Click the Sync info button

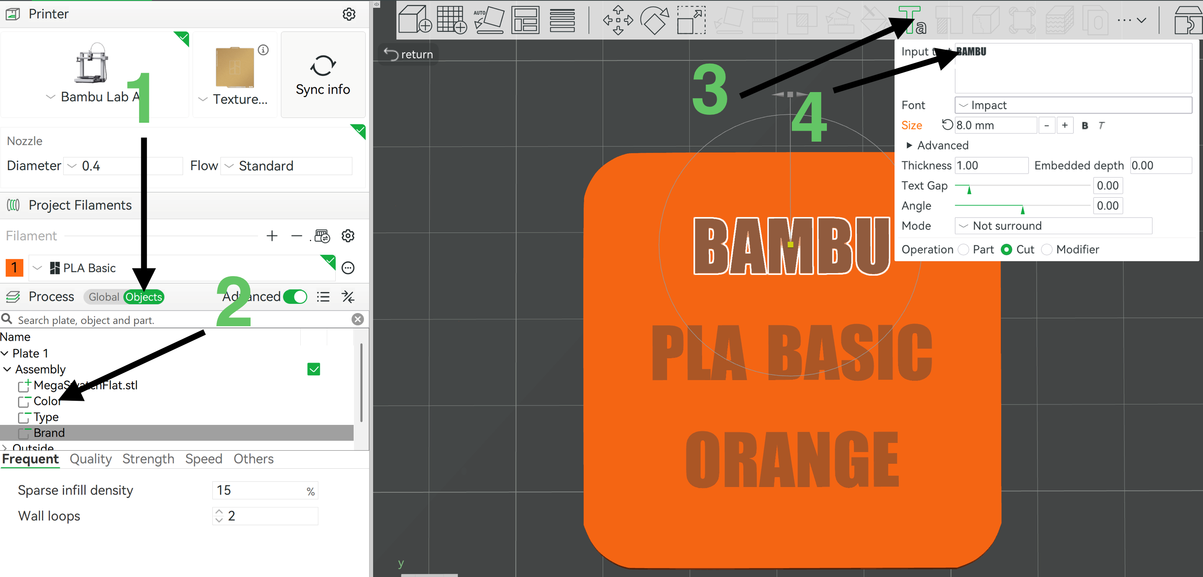tap(323, 75)
